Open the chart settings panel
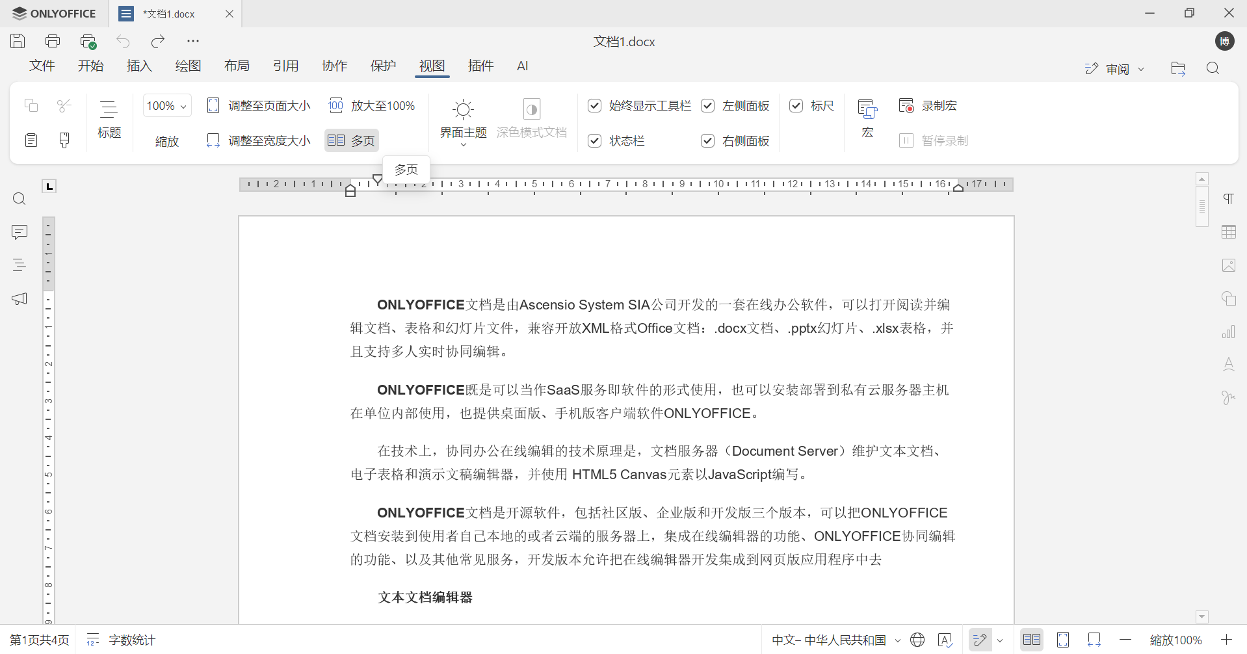 [1229, 332]
